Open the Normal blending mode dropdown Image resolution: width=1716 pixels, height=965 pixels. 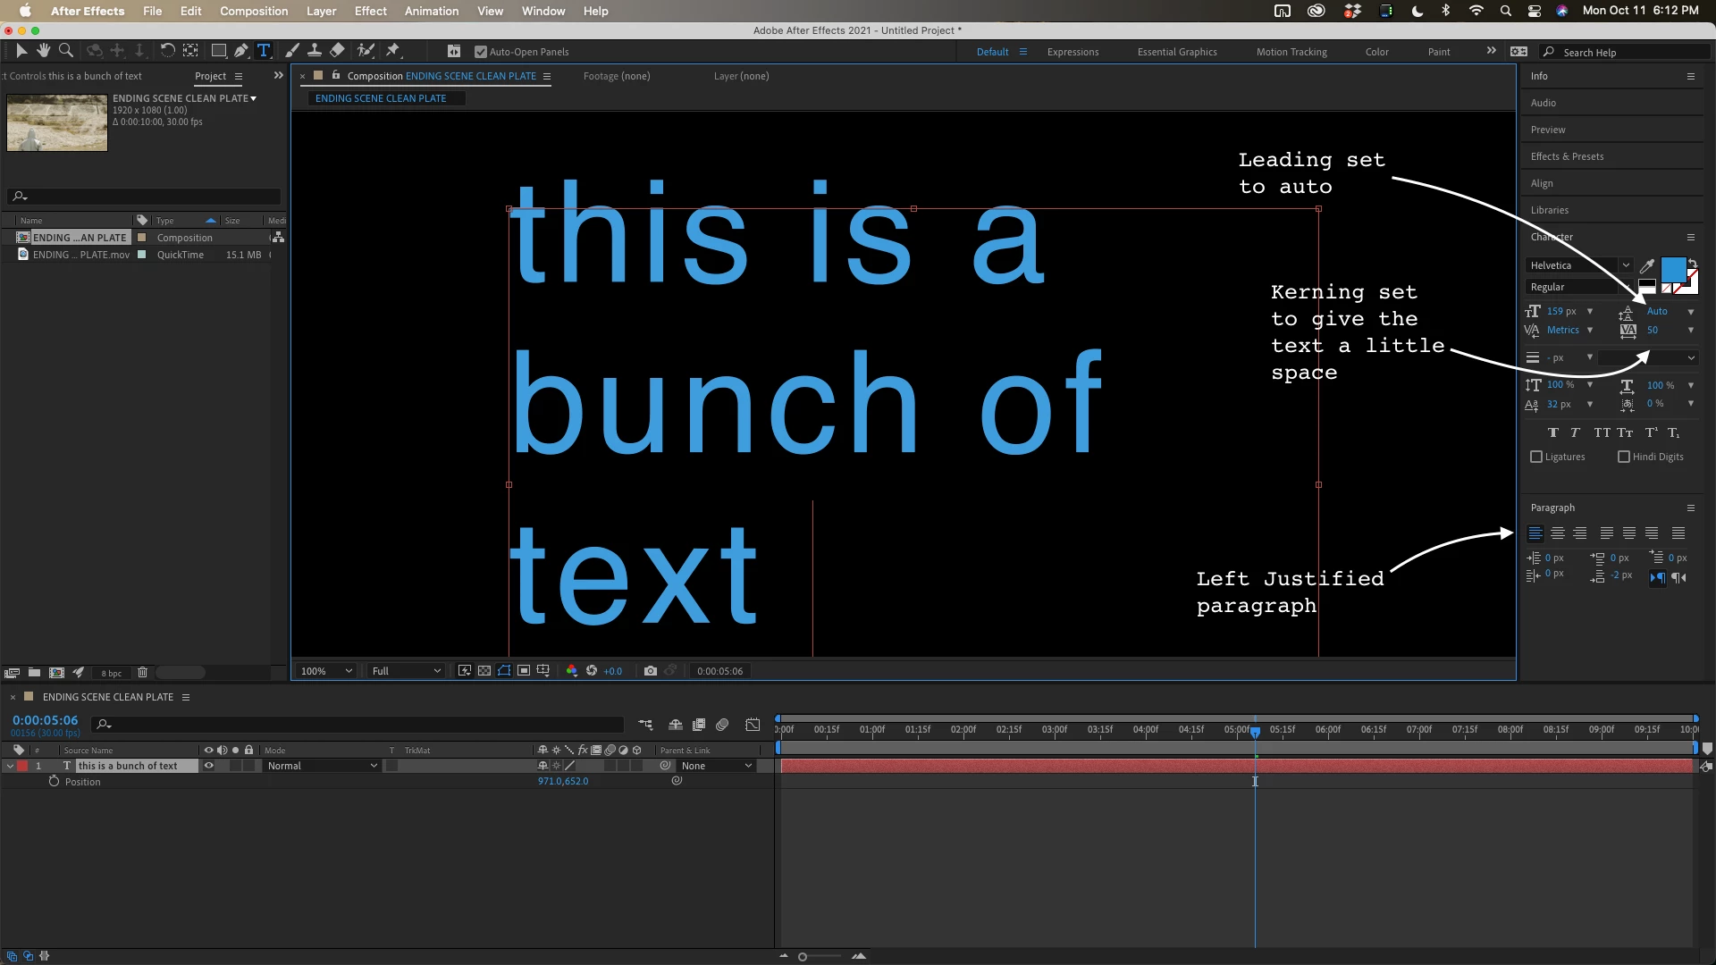coord(322,766)
